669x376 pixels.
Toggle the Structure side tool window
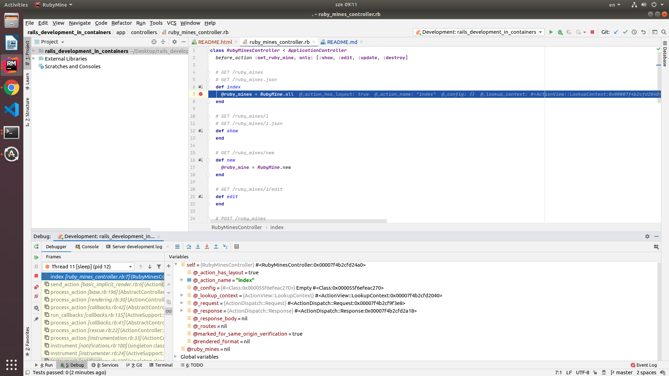click(28, 112)
